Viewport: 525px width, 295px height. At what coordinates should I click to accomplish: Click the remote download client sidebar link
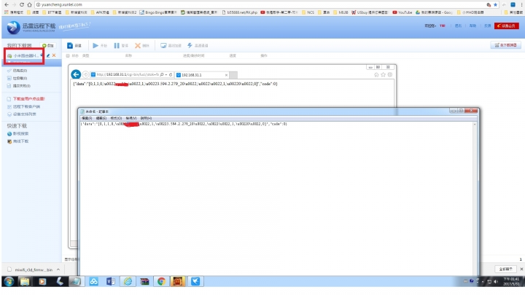23,106
